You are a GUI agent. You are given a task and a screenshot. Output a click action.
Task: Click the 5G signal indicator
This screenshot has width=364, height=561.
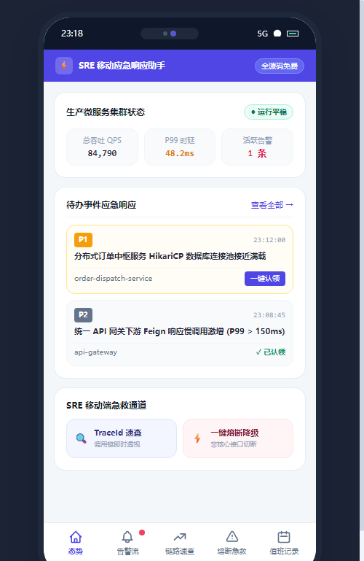(262, 34)
